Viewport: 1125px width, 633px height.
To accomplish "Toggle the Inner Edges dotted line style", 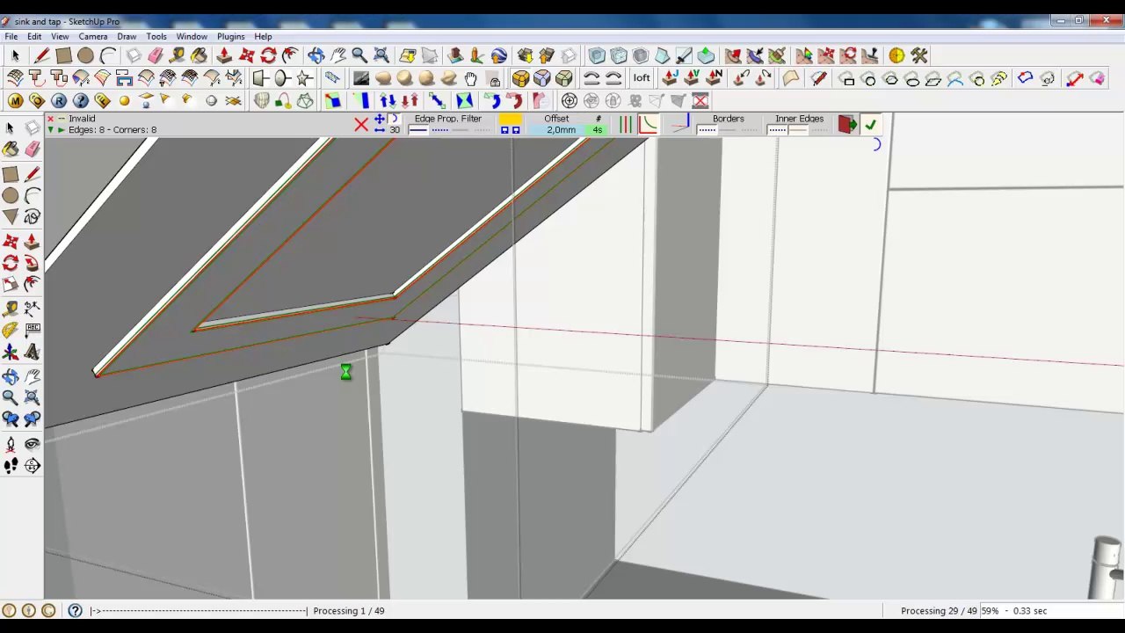I will [x=777, y=131].
